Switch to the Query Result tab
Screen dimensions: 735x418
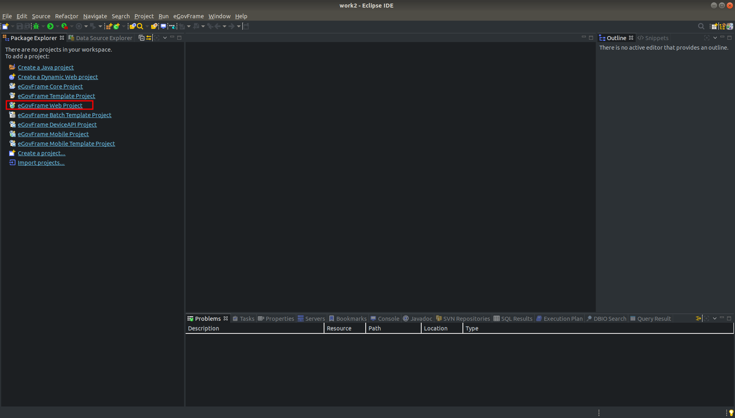[x=651, y=318]
